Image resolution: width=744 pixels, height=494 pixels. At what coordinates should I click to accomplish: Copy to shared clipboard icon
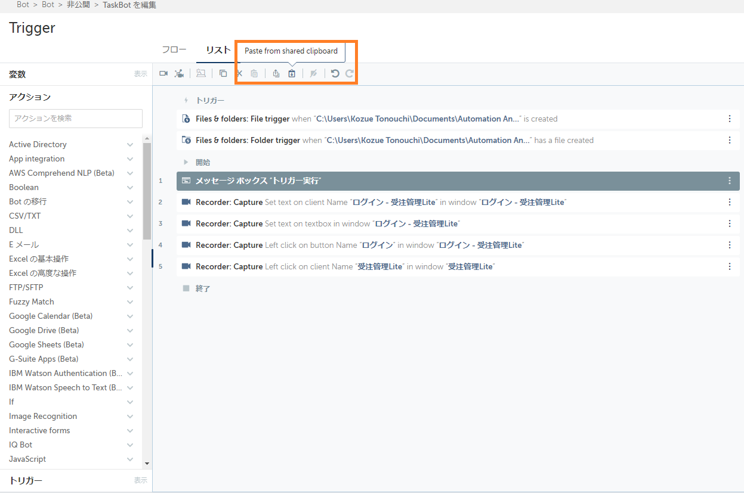click(276, 73)
